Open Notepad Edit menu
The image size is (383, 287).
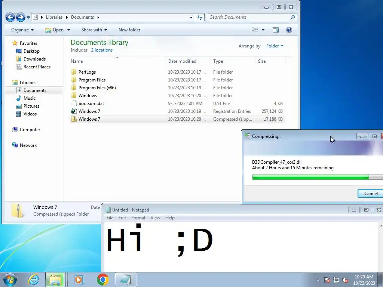(x=122, y=218)
